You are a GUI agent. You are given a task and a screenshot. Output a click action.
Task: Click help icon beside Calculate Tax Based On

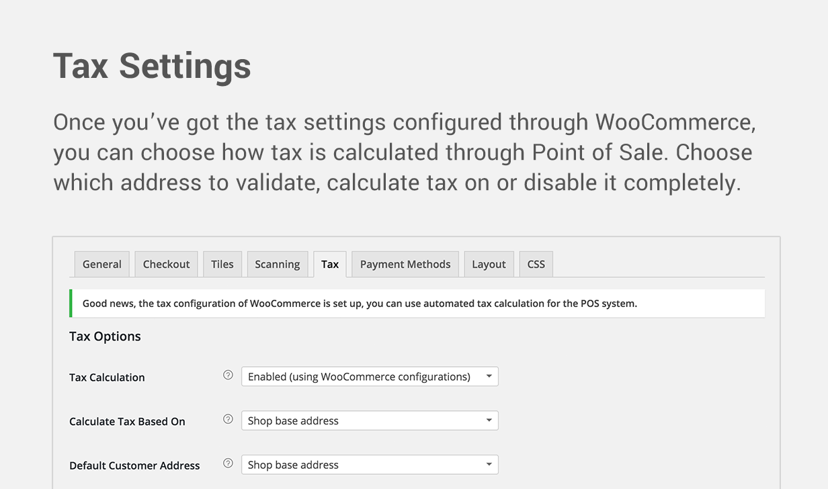tap(228, 419)
